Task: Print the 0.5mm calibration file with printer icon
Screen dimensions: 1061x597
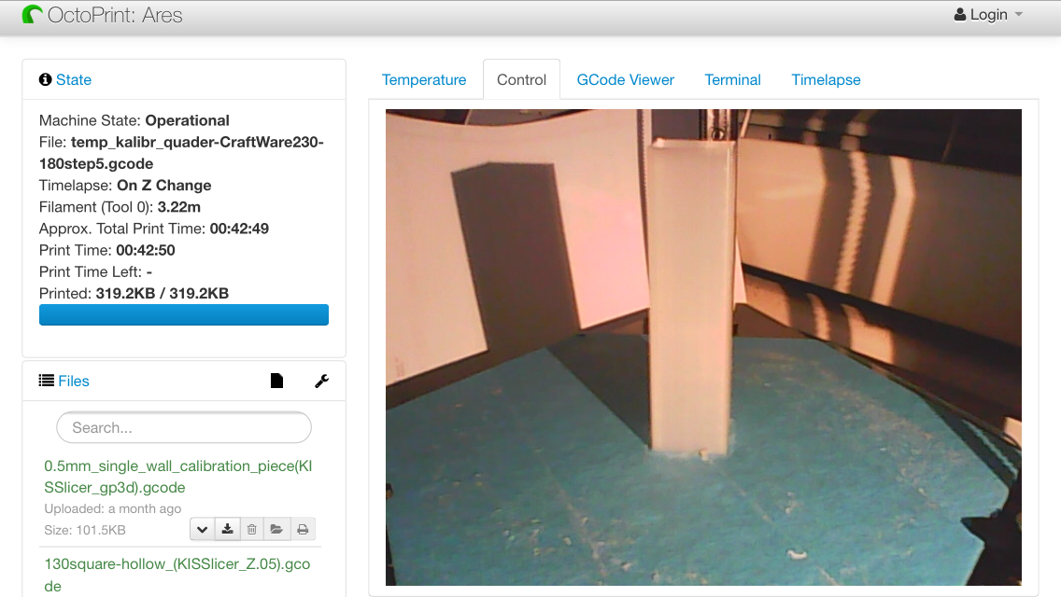Action: (303, 530)
